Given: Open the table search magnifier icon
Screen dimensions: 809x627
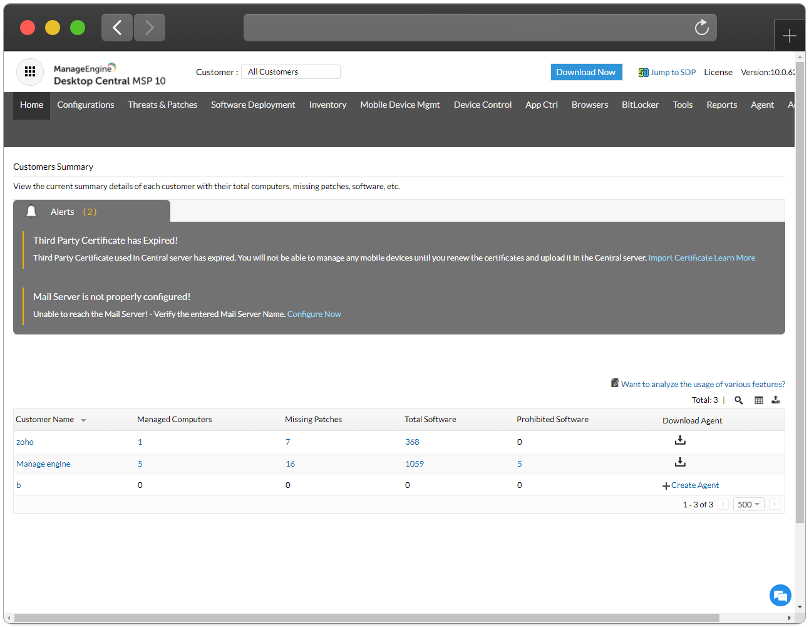Looking at the screenshot, I should (739, 400).
